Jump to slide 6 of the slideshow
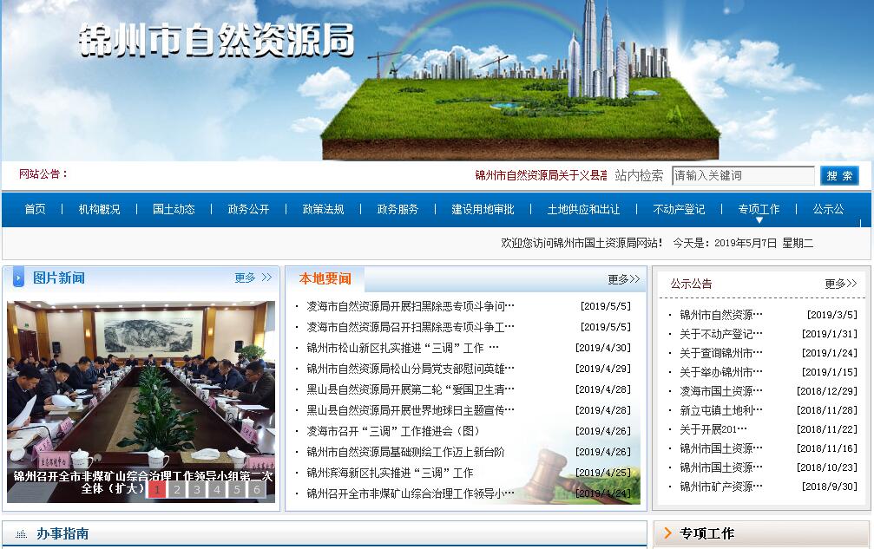874x549 pixels. pyautogui.click(x=257, y=489)
